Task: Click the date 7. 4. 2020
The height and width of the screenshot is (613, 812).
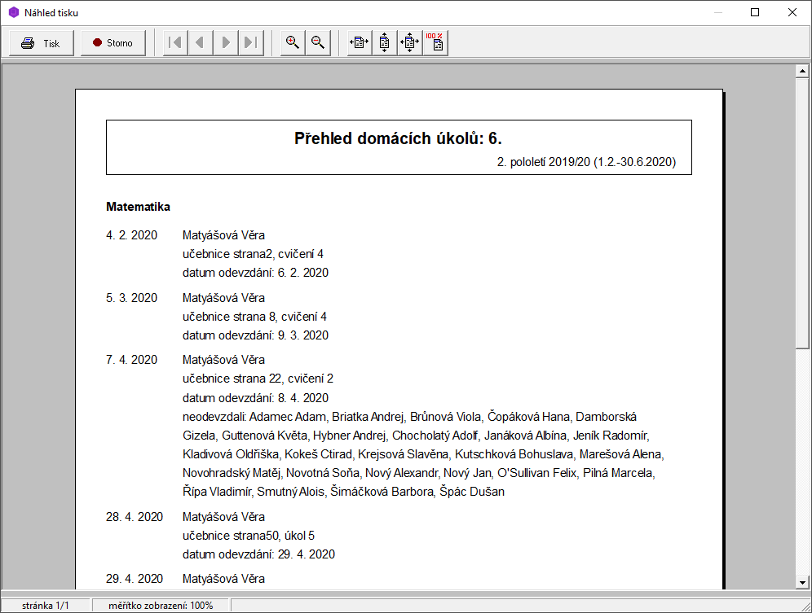Action: [x=131, y=360]
